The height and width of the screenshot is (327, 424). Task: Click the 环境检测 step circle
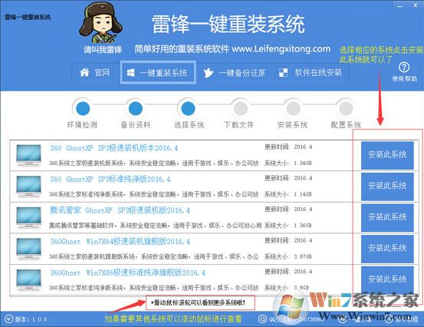click(83, 108)
